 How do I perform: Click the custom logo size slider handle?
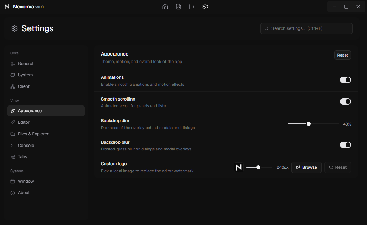point(258,167)
